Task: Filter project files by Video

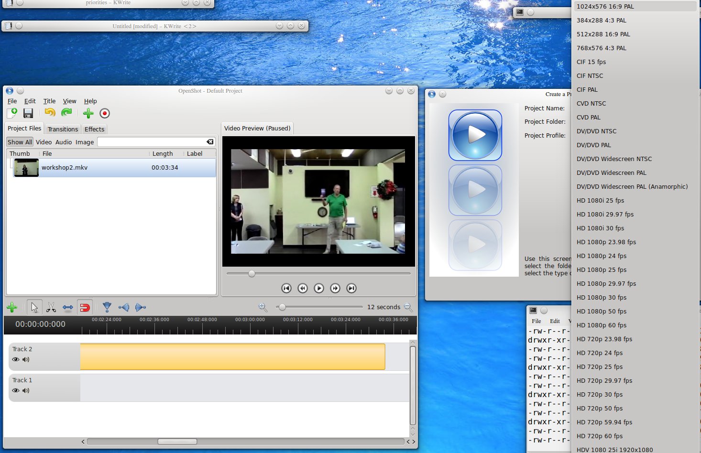Action: pos(44,142)
